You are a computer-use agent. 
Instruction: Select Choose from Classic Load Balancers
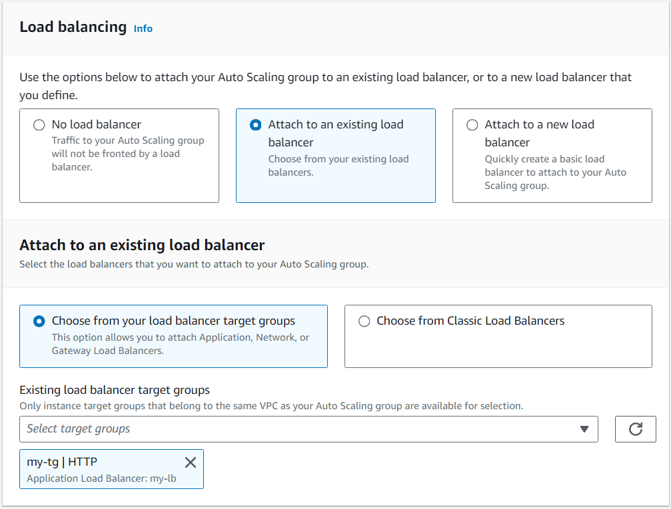[x=364, y=321]
